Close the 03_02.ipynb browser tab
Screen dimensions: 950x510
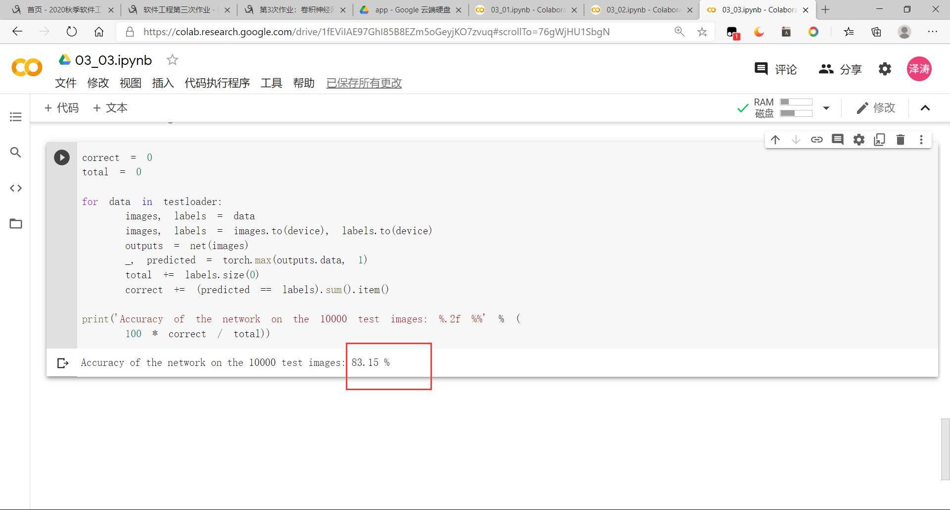pyautogui.click(x=690, y=10)
